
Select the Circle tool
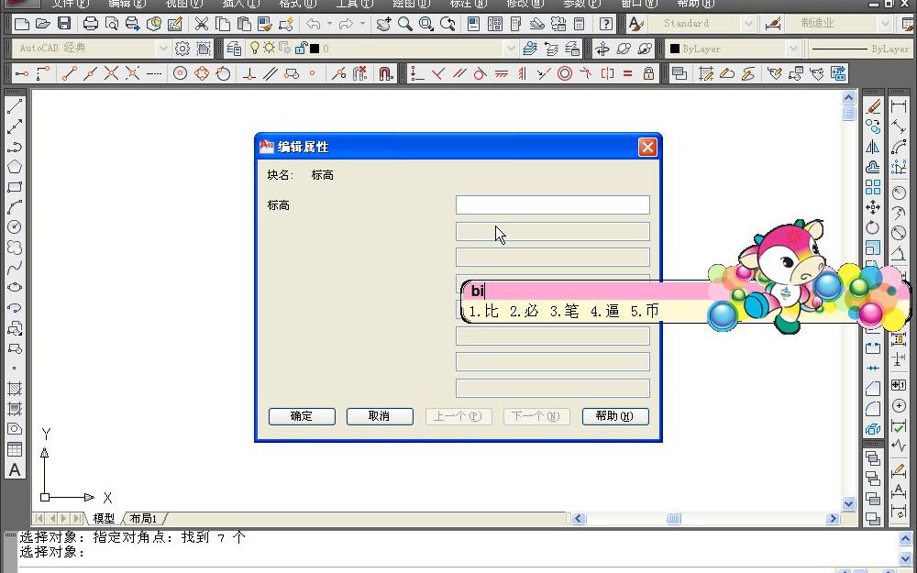coord(15,223)
